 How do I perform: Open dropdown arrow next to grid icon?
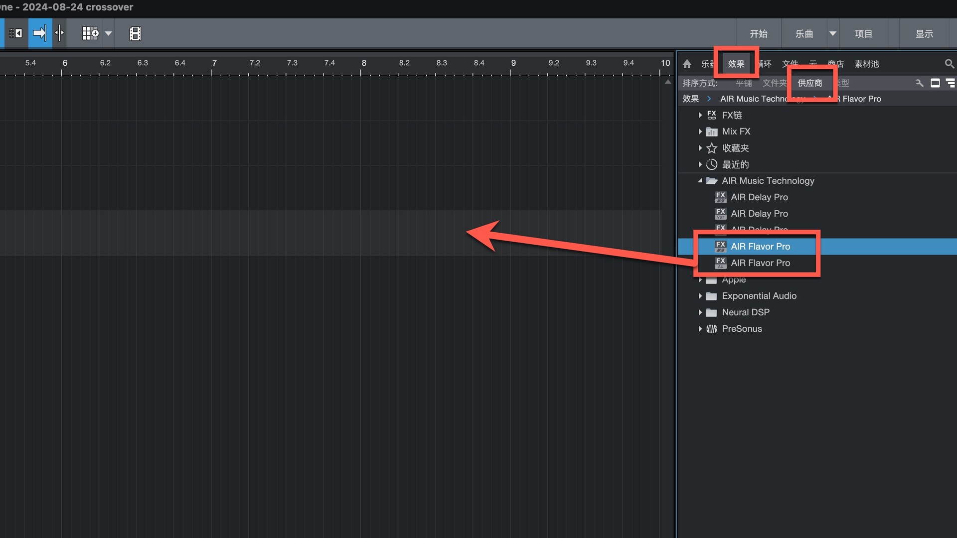[x=108, y=33]
